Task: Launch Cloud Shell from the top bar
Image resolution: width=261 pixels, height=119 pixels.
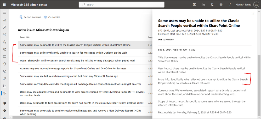Action: click(195, 4)
